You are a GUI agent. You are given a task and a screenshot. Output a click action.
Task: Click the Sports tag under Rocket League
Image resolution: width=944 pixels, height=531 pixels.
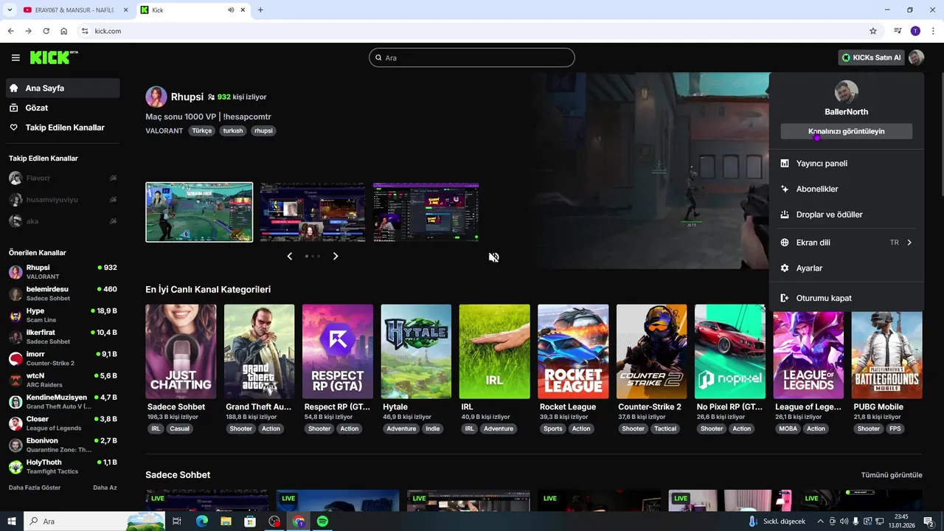(x=552, y=428)
